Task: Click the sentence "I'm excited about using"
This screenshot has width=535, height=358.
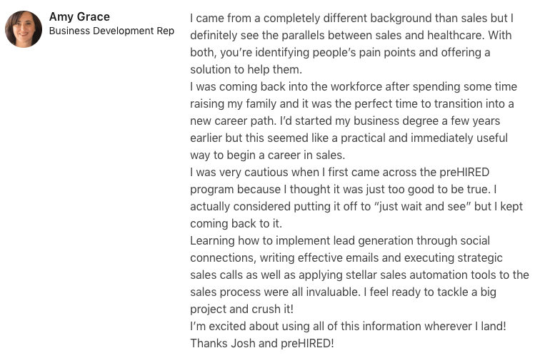Action: click(x=348, y=326)
